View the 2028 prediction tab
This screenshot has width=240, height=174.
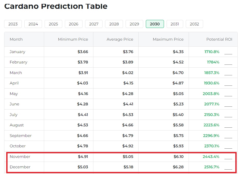point(114,24)
